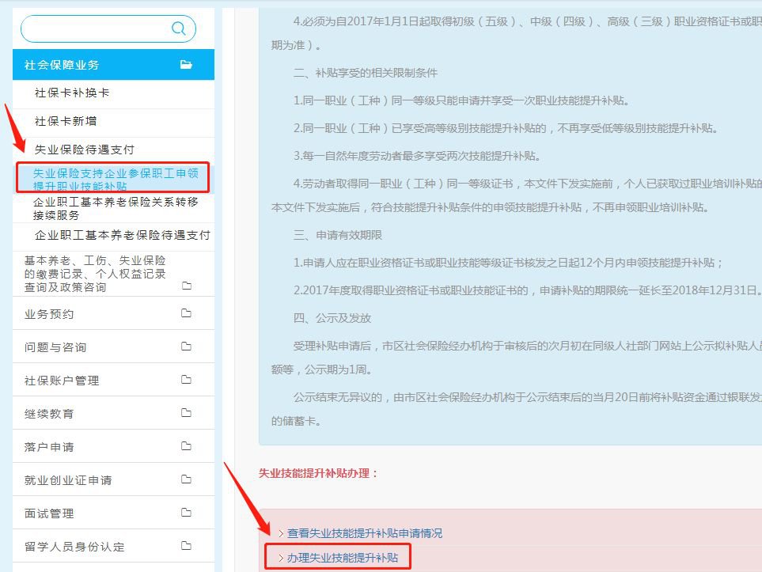Image resolution: width=762 pixels, height=572 pixels.
Task: Click folder icon next to 留学人员身份认定
Action: pos(187,546)
